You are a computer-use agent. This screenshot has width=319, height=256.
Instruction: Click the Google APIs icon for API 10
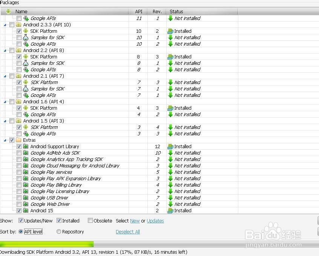pos(26,44)
